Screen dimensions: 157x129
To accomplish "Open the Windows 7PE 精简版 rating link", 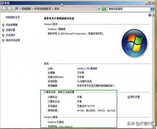I will pos(87,68).
